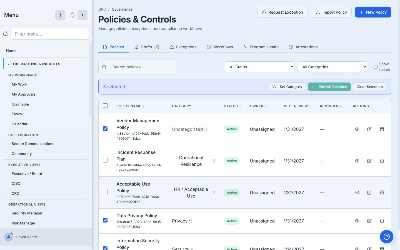Sort by the Policy Name column
The width and height of the screenshot is (400, 250).
click(x=130, y=106)
